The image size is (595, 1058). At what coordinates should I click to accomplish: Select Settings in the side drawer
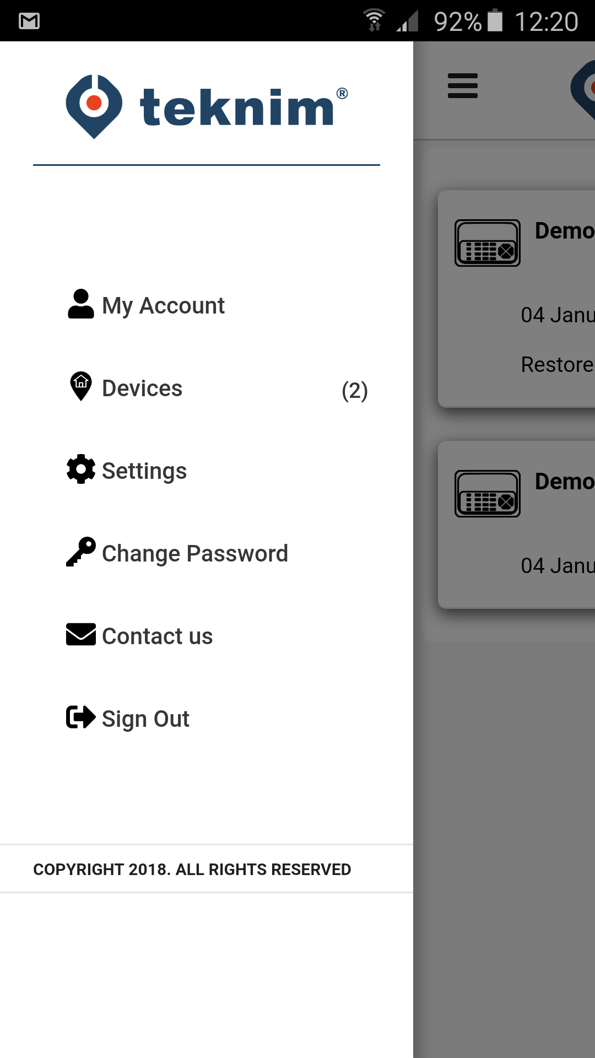(144, 471)
